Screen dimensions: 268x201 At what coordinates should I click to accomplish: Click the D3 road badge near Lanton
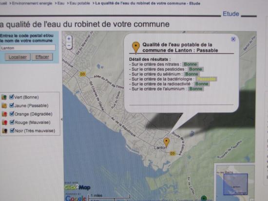pos(172,153)
